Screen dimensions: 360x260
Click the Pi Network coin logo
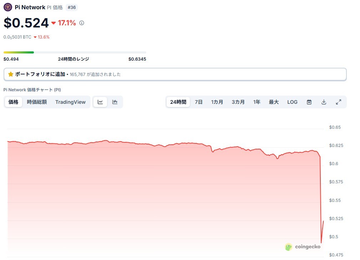click(x=8, y=7)
